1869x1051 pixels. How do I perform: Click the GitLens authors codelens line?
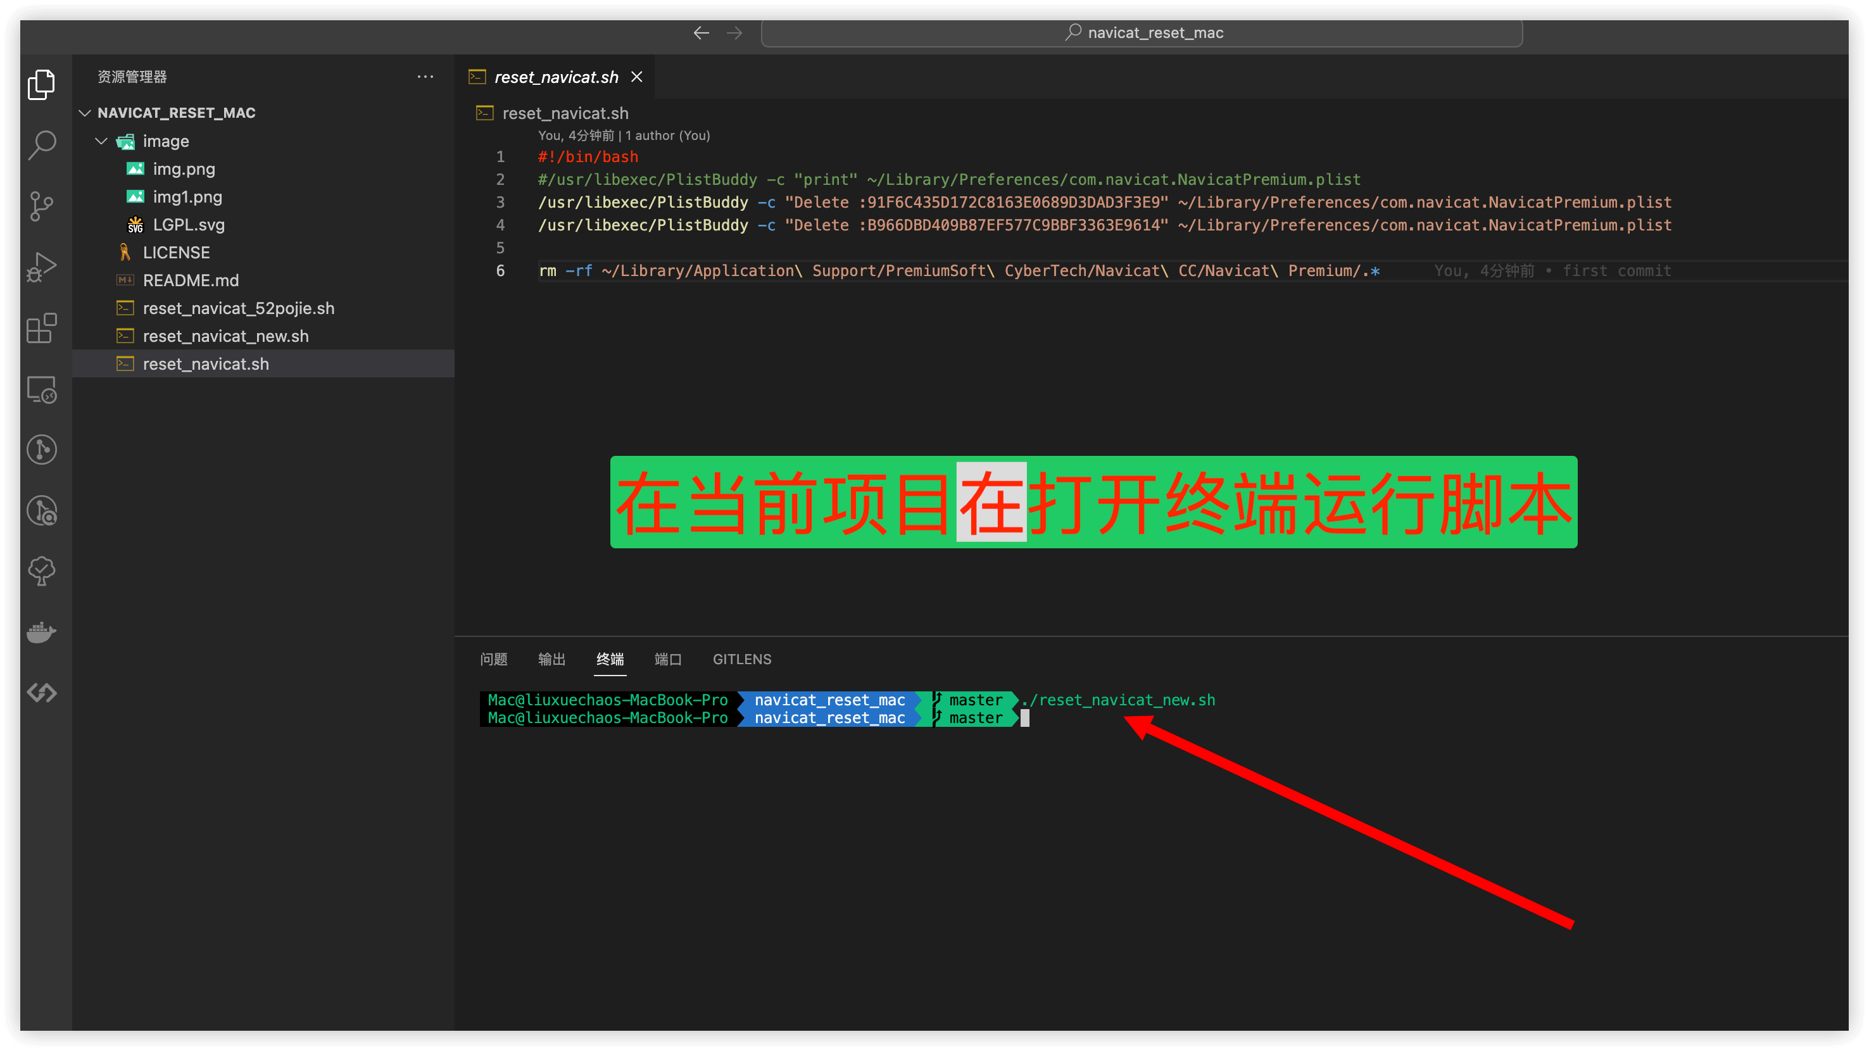tap(624, 135)
